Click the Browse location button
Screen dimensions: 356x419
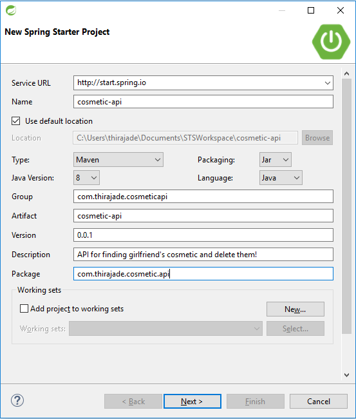point(317,138)
